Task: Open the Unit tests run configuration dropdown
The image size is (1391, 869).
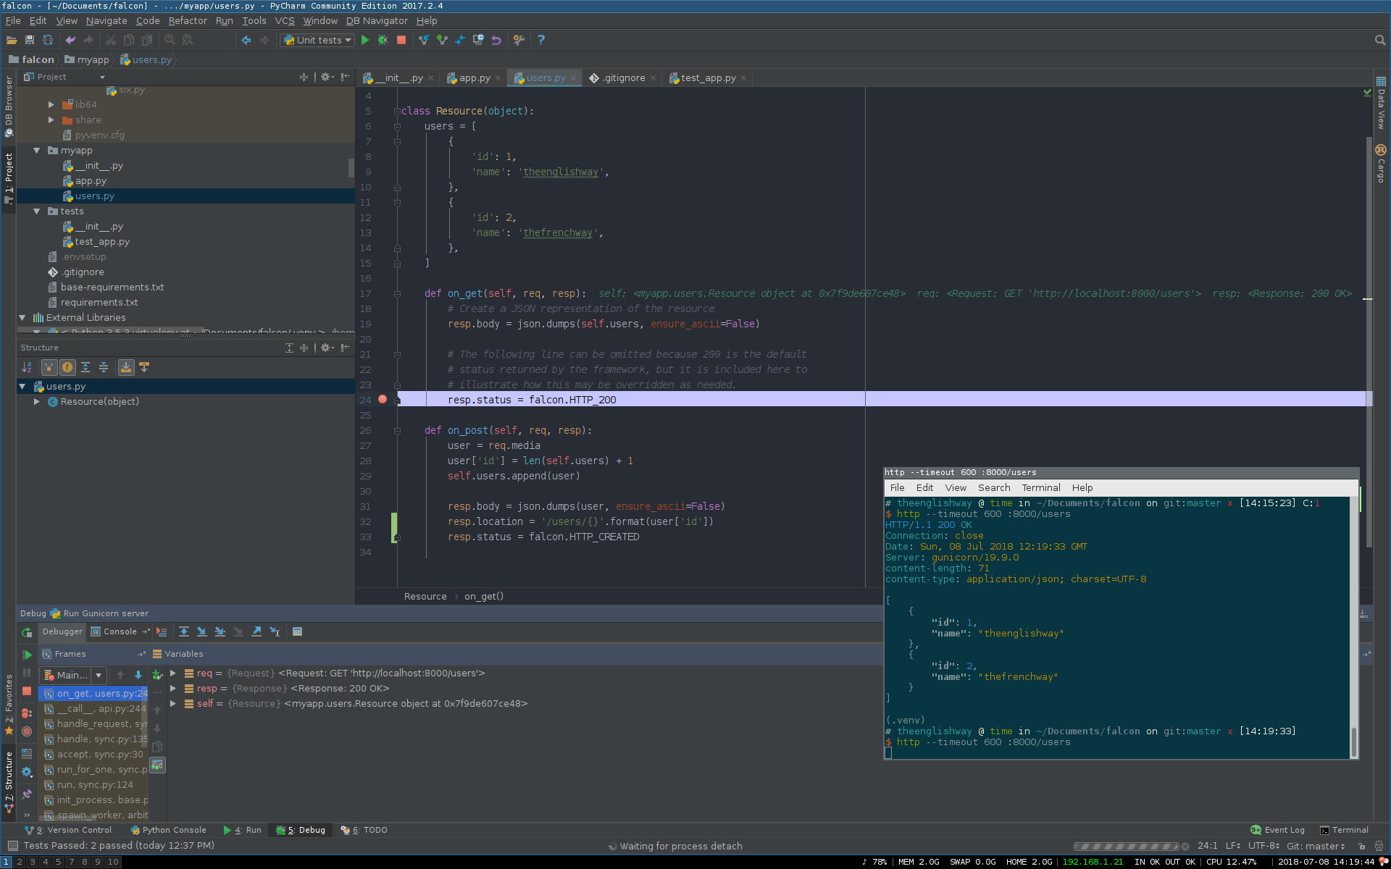Action: pos(318,41)
